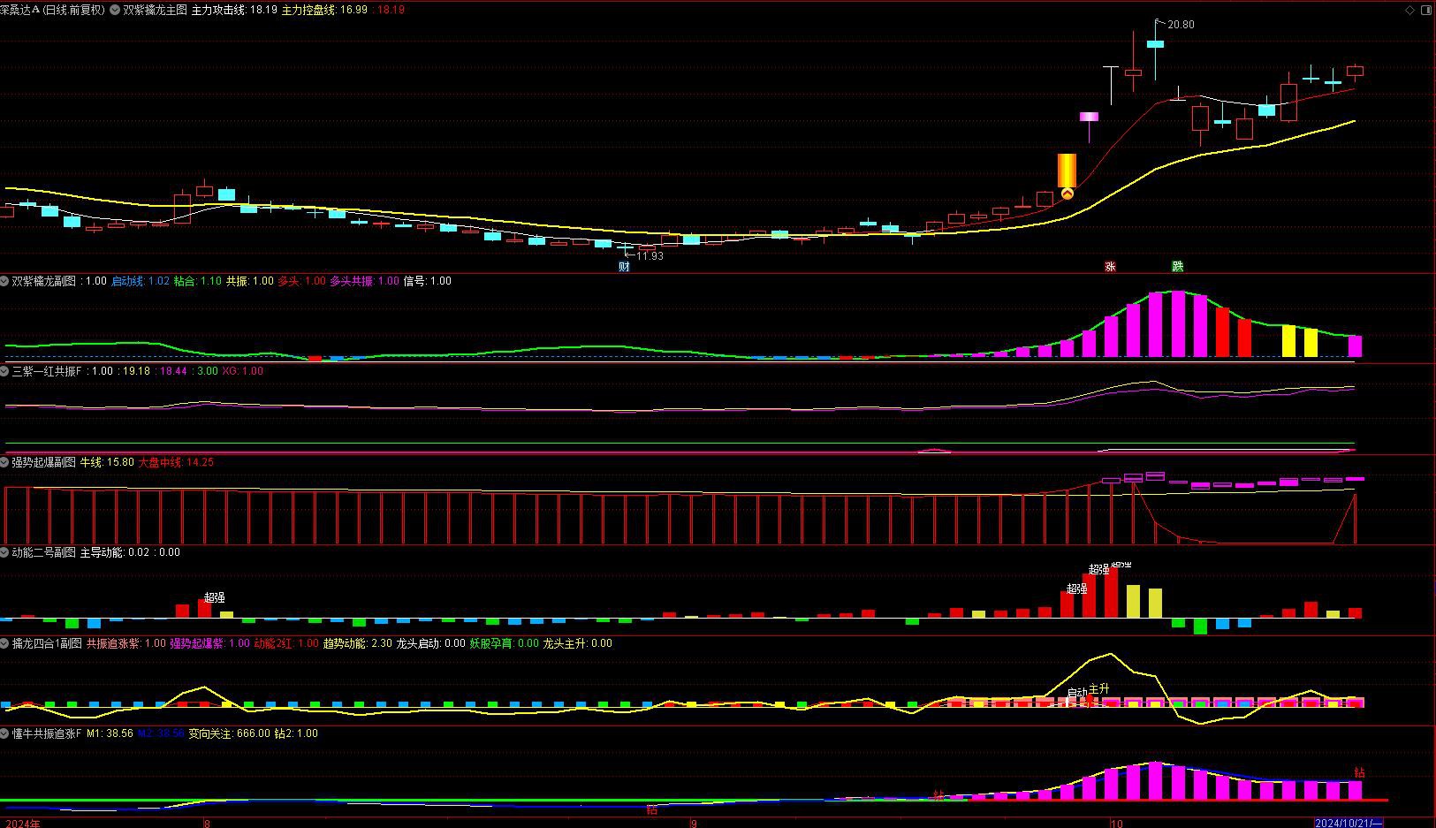Open dropdown arrow before 双紫擒龙主图
The width and height of the screenshot is (1436, 828).
tap(116, 10)
